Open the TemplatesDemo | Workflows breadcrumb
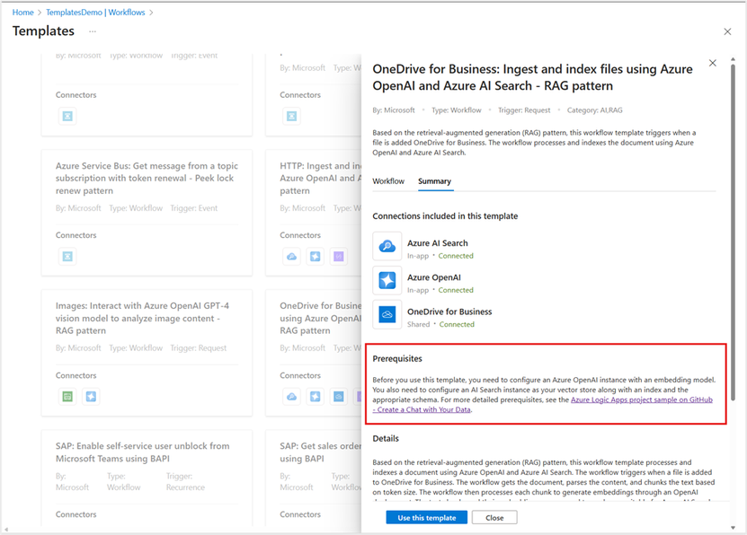Screen dimensions: 747x535 (95, 13)
